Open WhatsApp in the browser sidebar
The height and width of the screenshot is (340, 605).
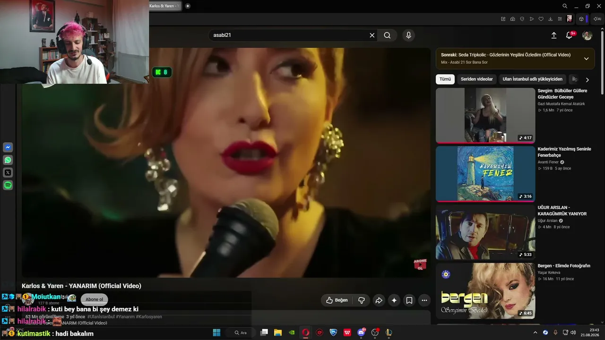pyautogui.click(x=8, y=160)
